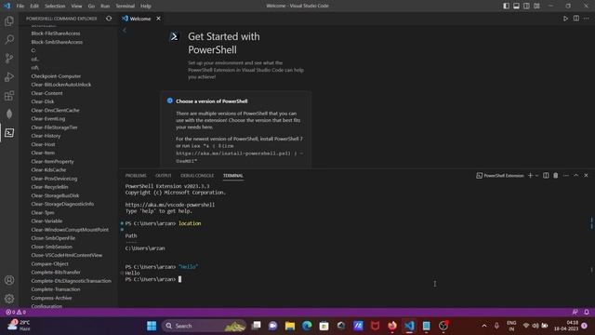
Task: Open the Search view in activity bar
Action: pos(9,39)
